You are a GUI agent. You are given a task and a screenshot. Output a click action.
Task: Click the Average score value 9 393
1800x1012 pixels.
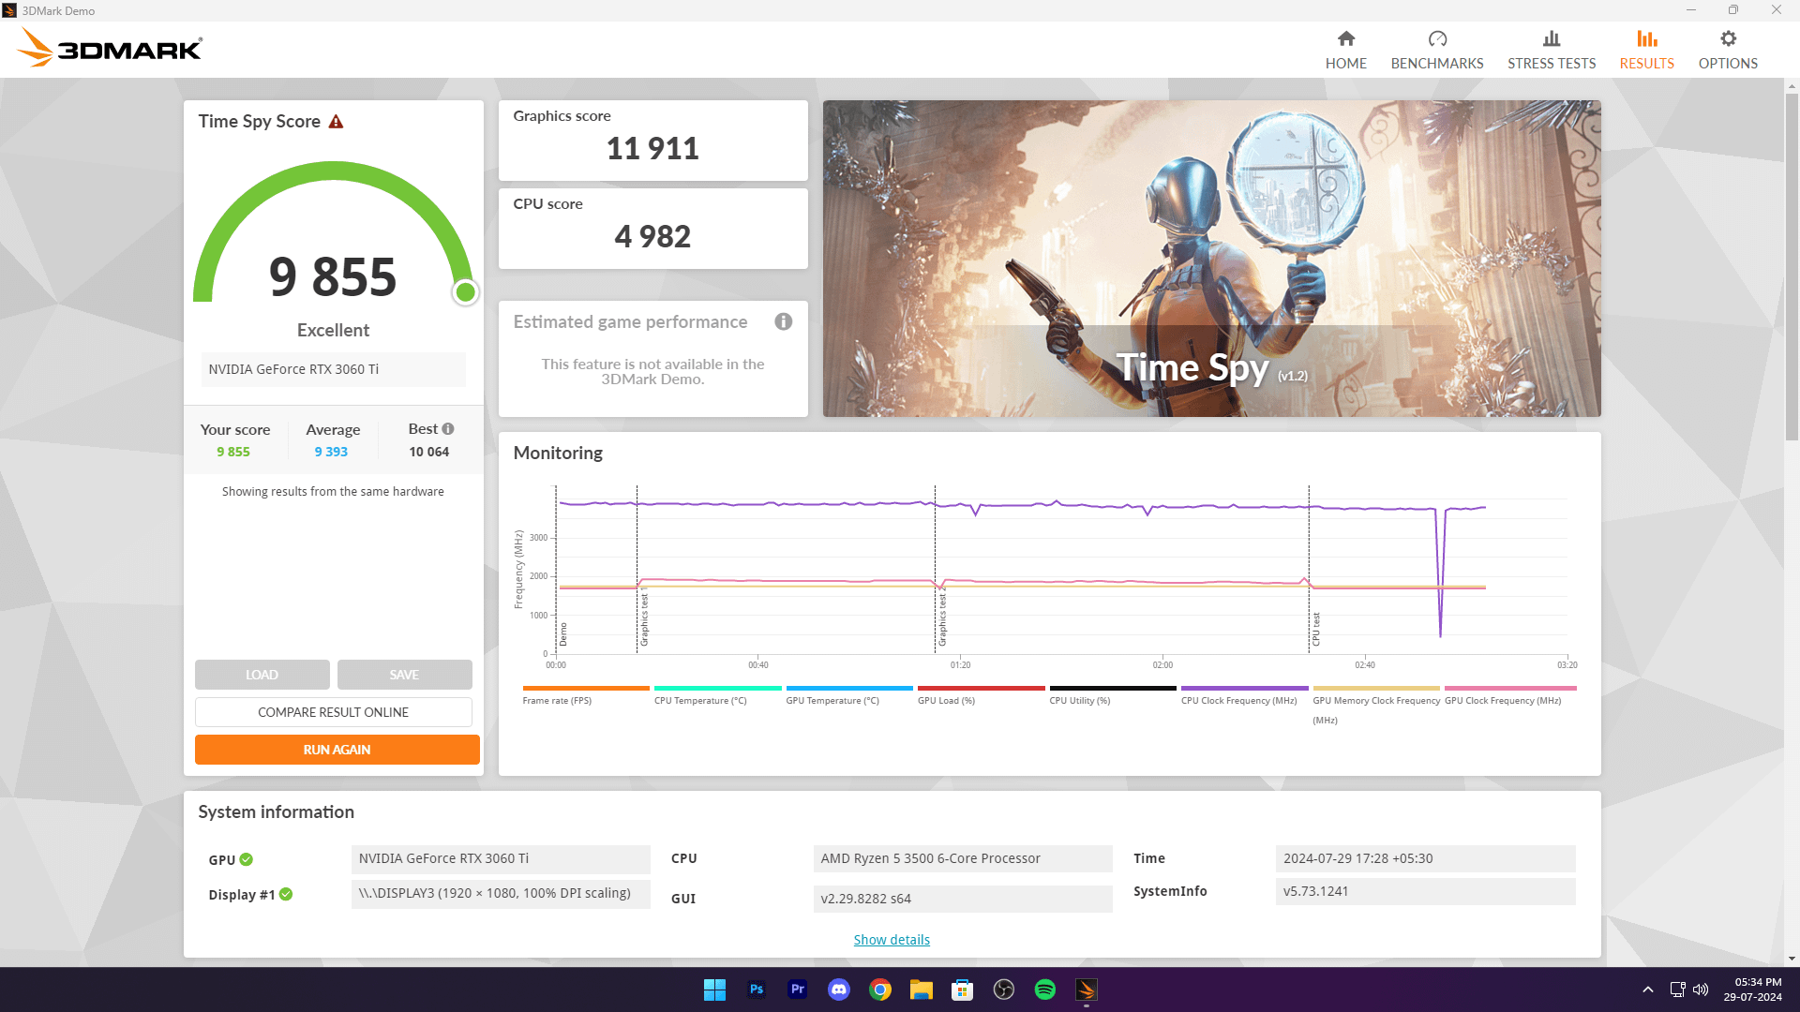click(x=331, y=452)
